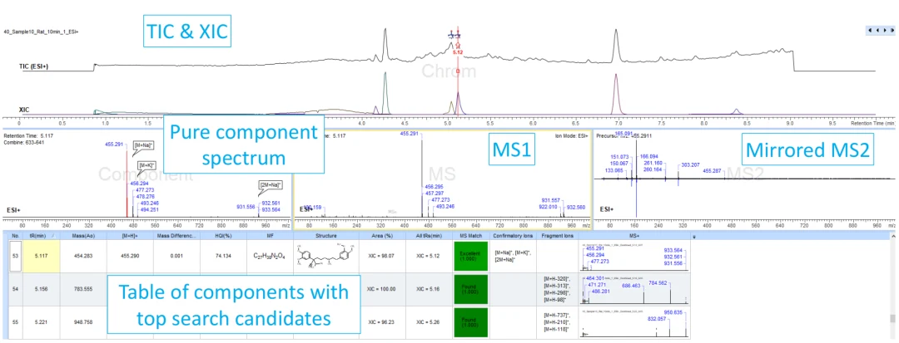Click the green Excellent (1.000) match cell
899x343 pixels.
(470, 256)
